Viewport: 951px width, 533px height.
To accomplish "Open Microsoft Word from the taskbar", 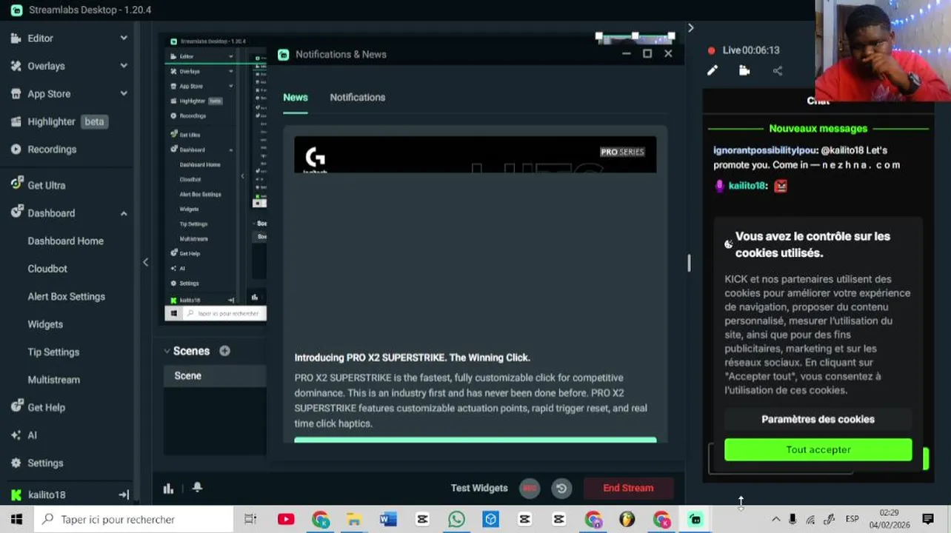I will (388, 520).
